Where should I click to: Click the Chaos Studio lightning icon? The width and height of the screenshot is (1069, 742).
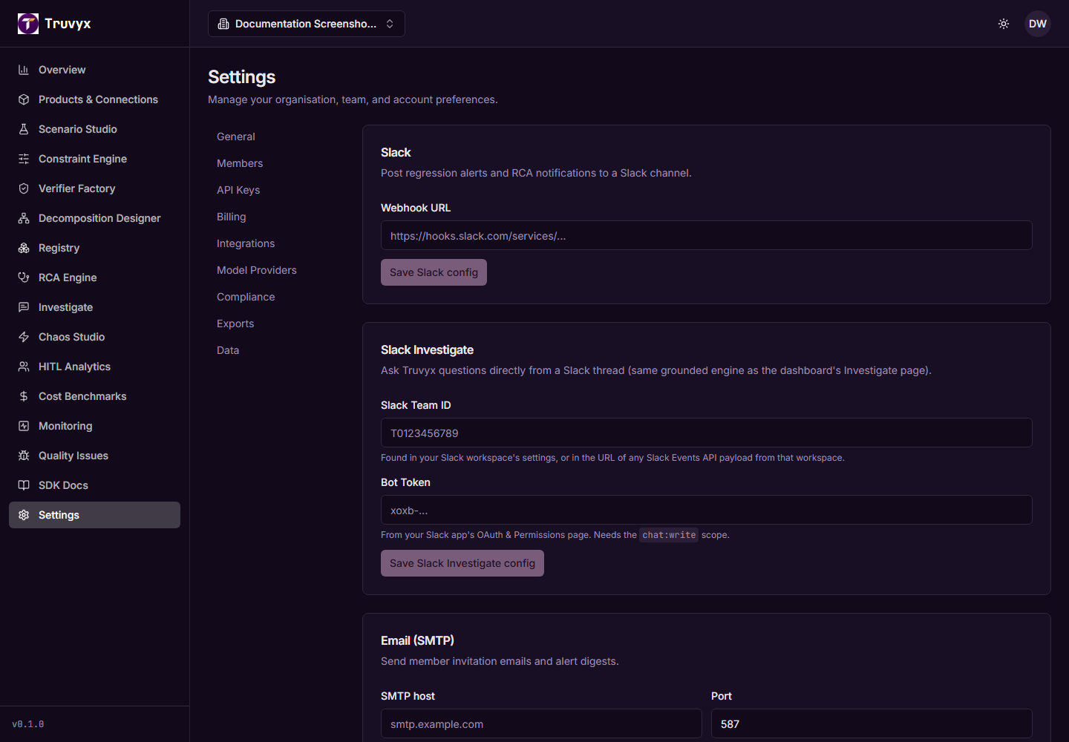[24, 337]
